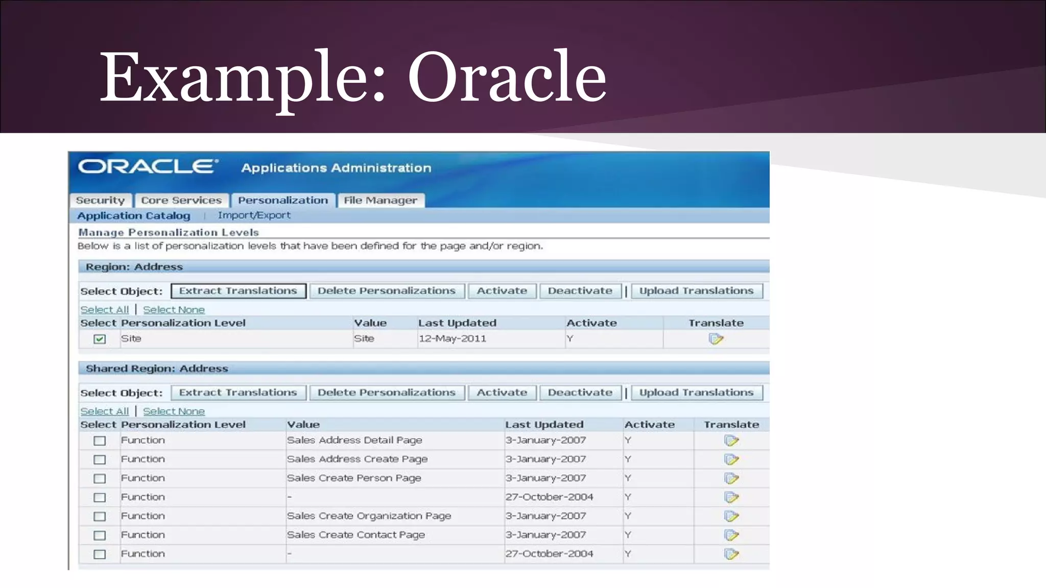Click Extract Translations in Shared Region: Address
Image resolution: width=1046 pixels, height=588 pixels.
point(239,393)
